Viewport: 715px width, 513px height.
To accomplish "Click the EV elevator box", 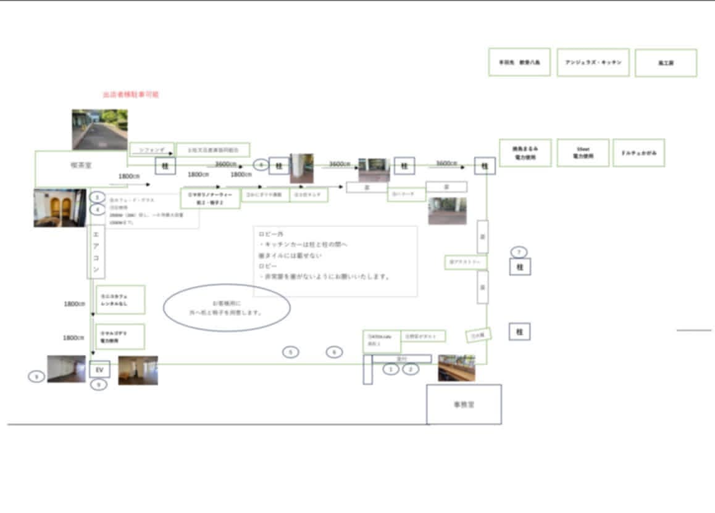I will click(99, 369).
